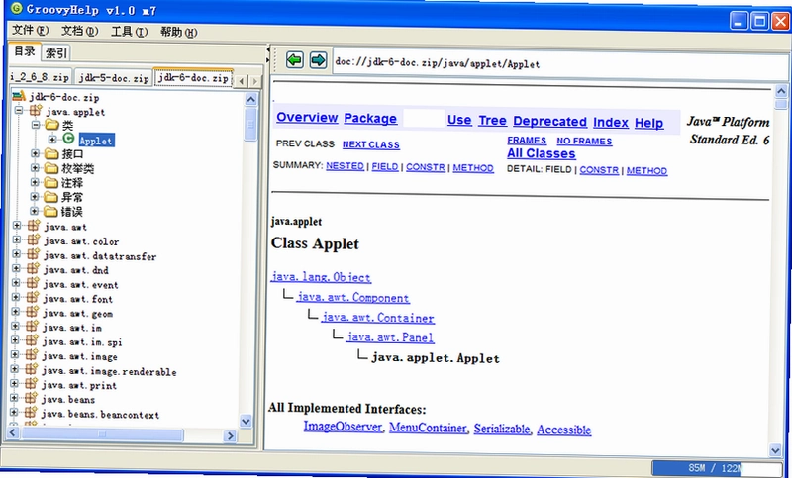
Task: Expand the Applet class node
Action: coord(52,139)
